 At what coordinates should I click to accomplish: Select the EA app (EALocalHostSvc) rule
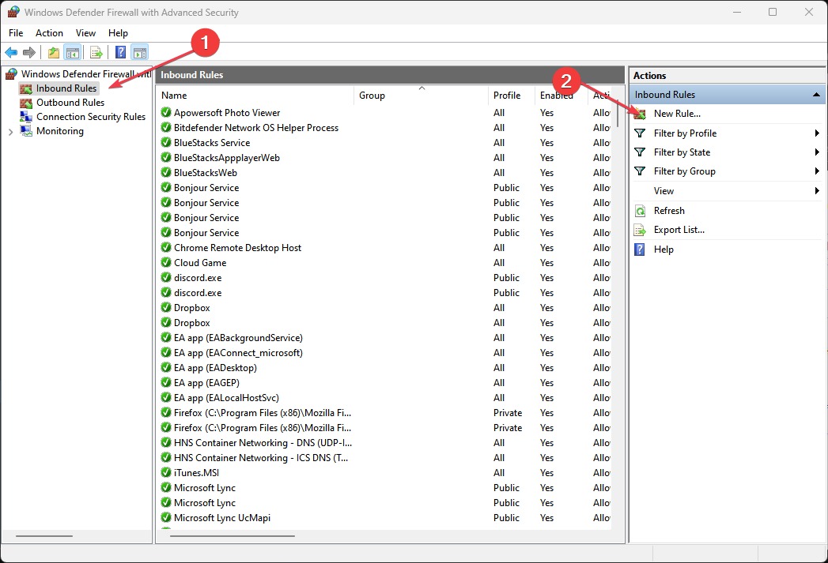(x=385, y=397)
